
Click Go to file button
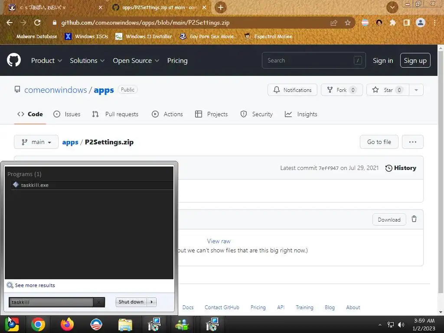(x=379, y=142)
